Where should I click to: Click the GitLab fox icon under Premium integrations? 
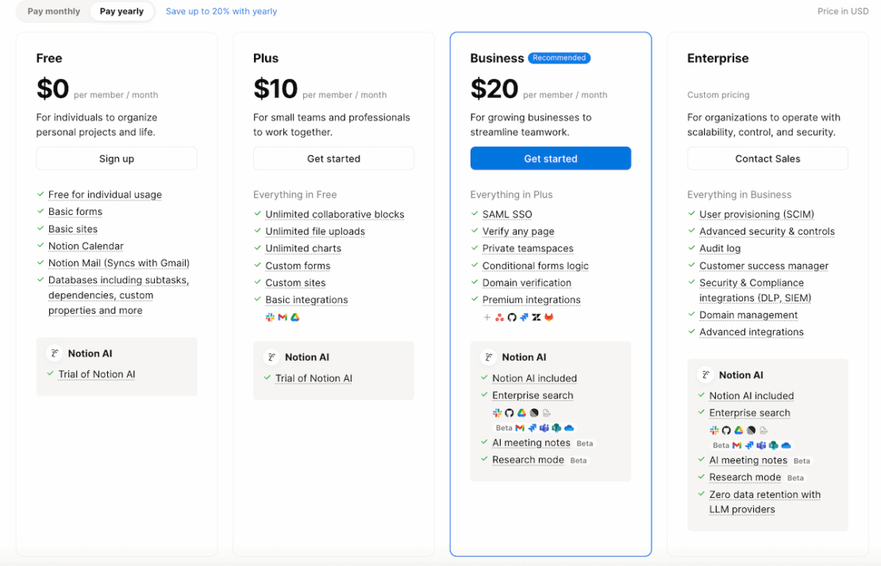pyautogui.click(x=548, y=317)
